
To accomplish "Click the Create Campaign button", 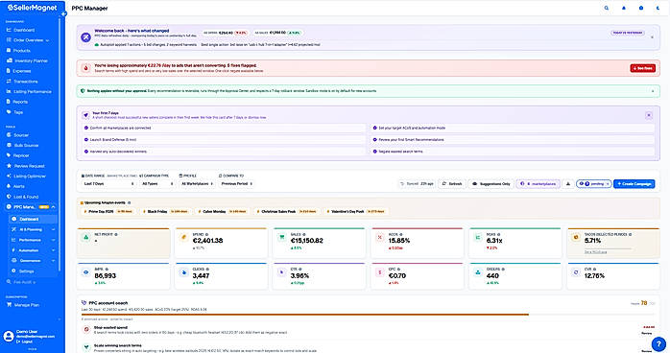I will [x=634, y=183].
